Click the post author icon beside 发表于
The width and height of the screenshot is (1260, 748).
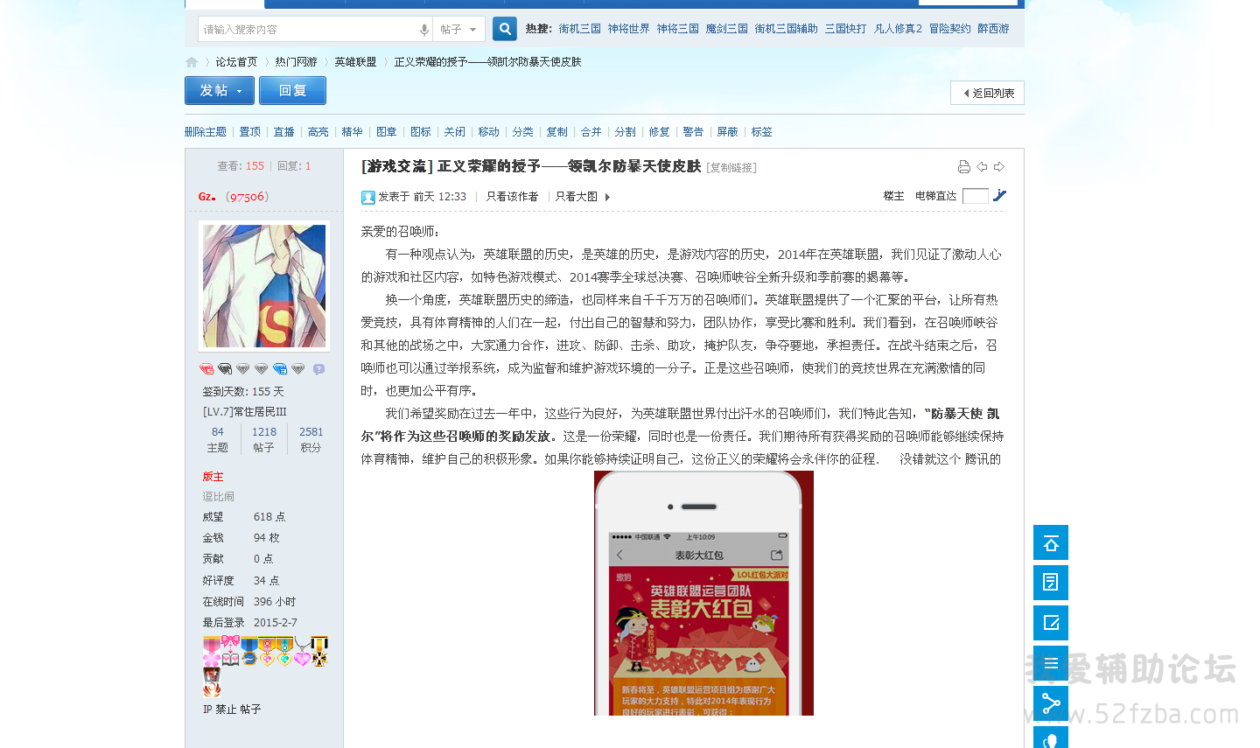tap(368, 198)
